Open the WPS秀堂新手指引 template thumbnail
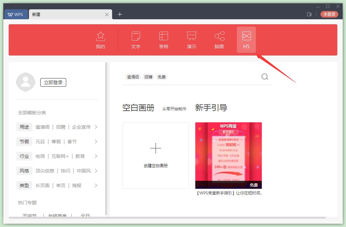The image size is (346, 227). [x=228, y=155]
